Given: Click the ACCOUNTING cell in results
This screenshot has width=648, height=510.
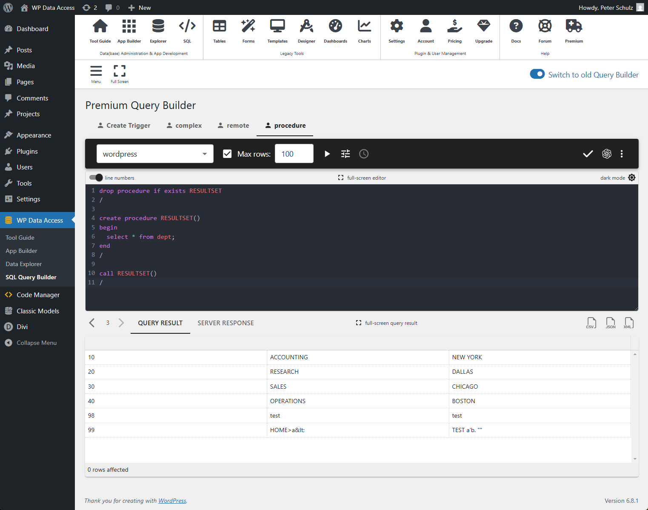Looking at the screenshot, I should (x=358, y=357).
